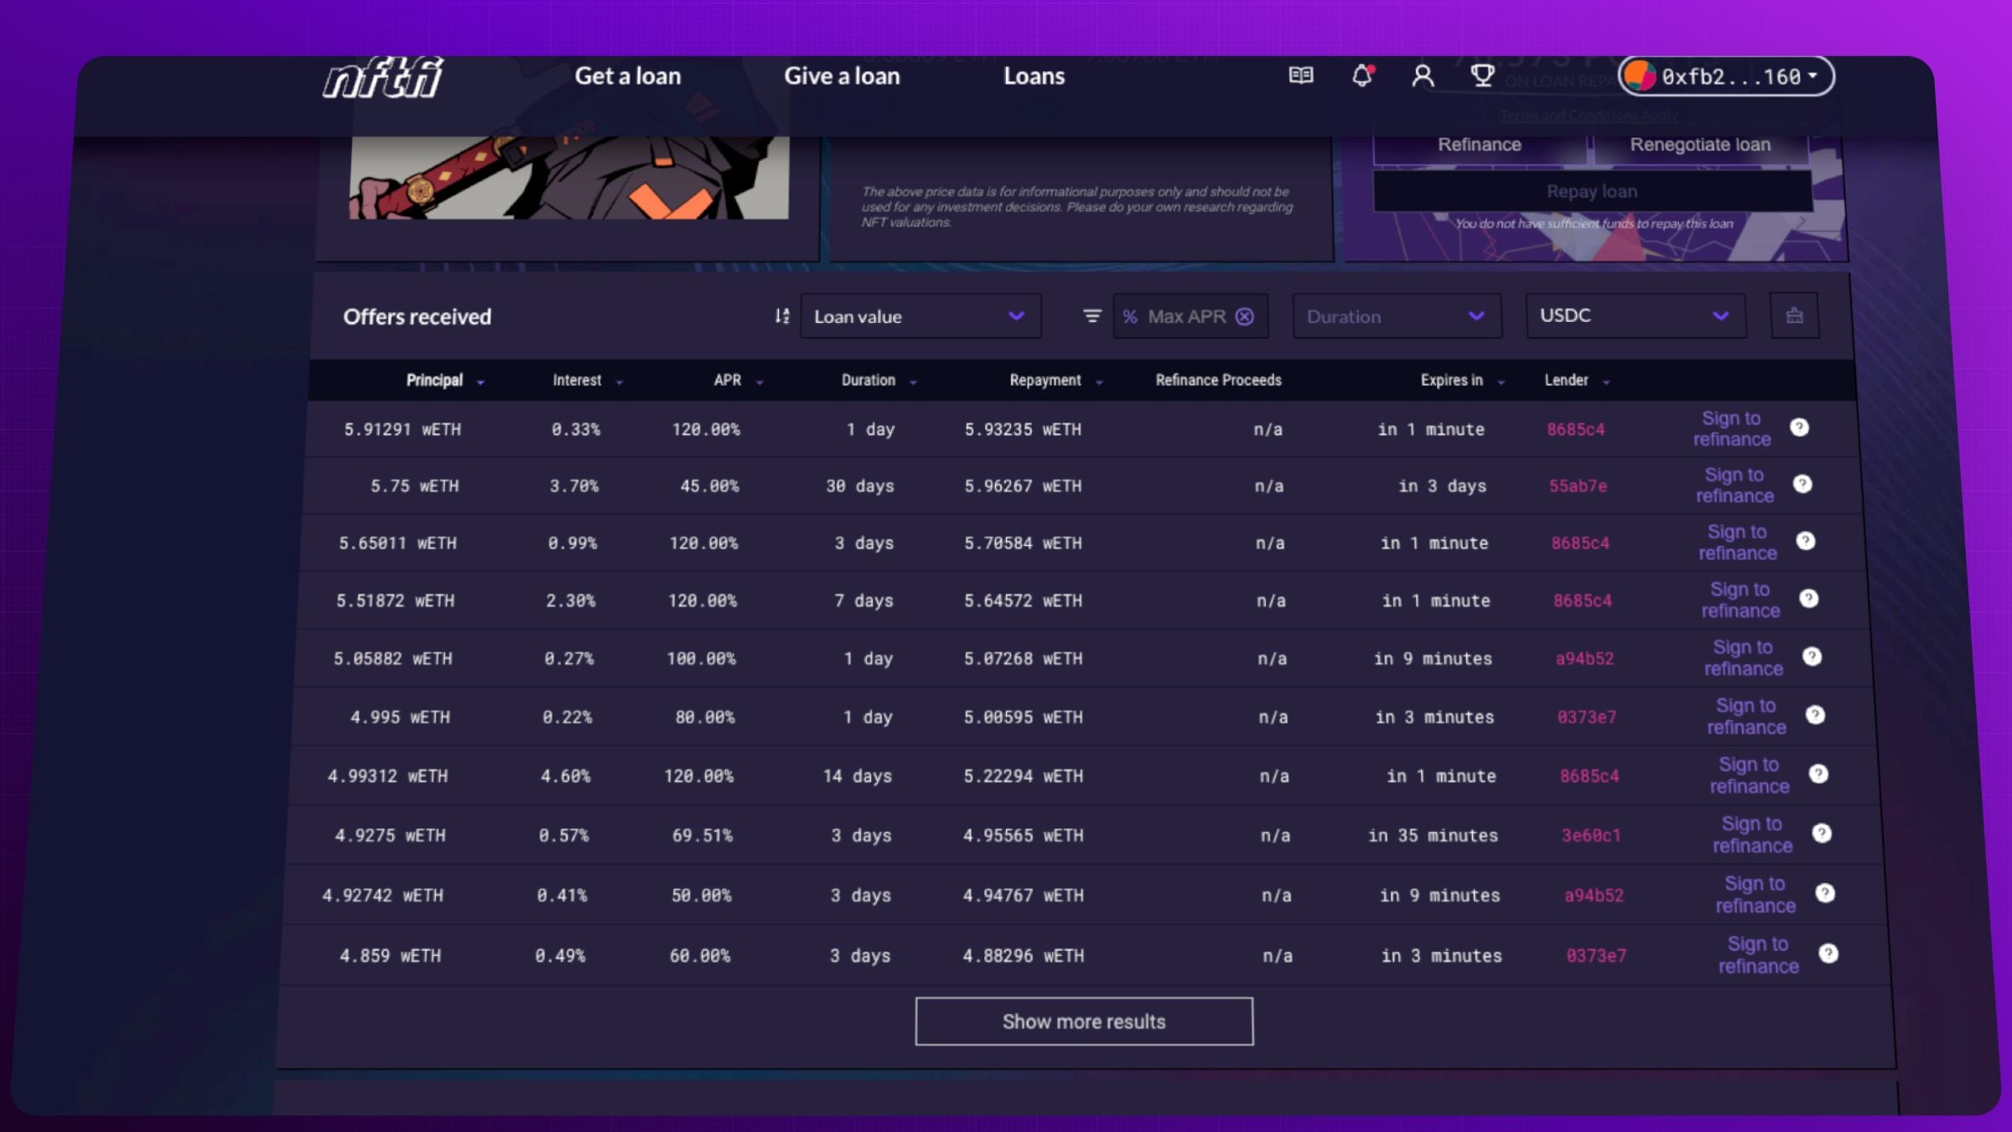Image resolution: width=2012 pixels, height=1132 pixels.
Task: Open the Duration filter dropdown
Action: click(1397, 316)
